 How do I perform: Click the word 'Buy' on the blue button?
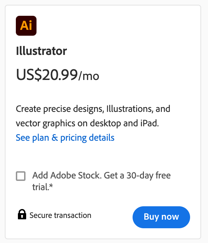tap(151, 217)
